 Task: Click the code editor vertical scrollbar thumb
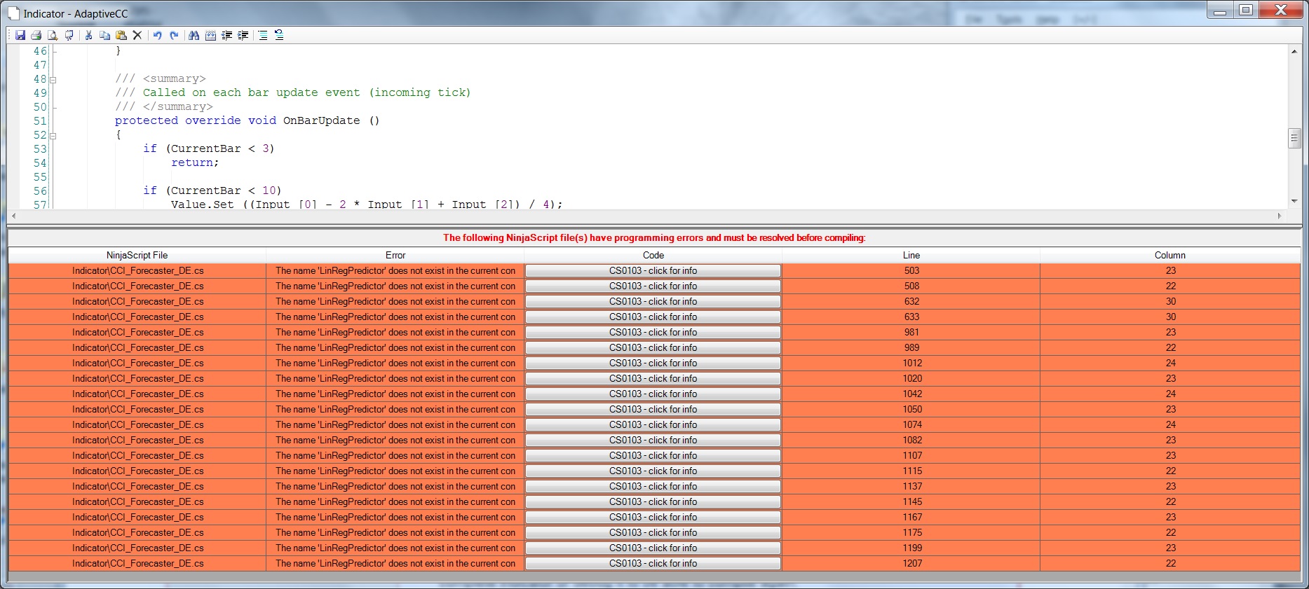(1294, 138)
